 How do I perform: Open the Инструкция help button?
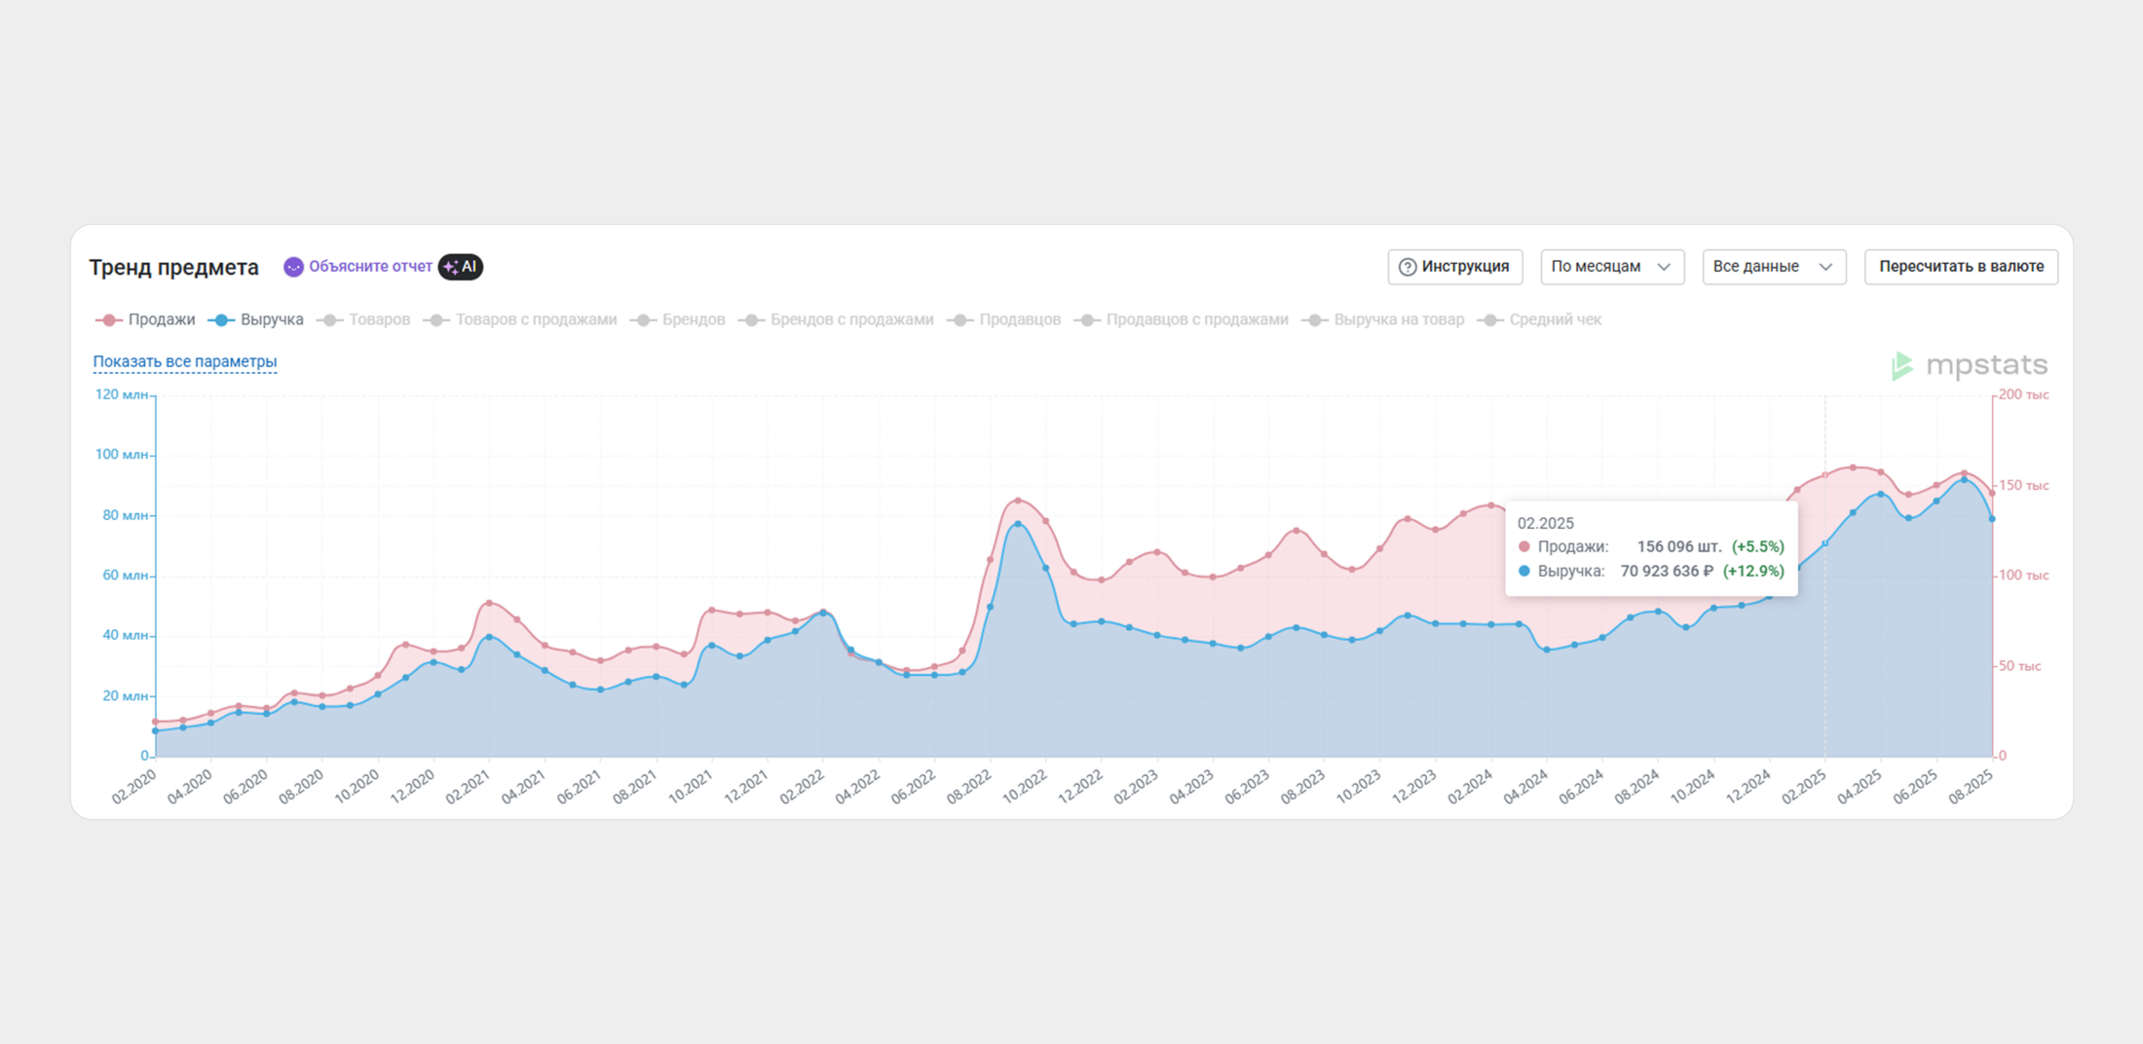[x=1454, y=267]
